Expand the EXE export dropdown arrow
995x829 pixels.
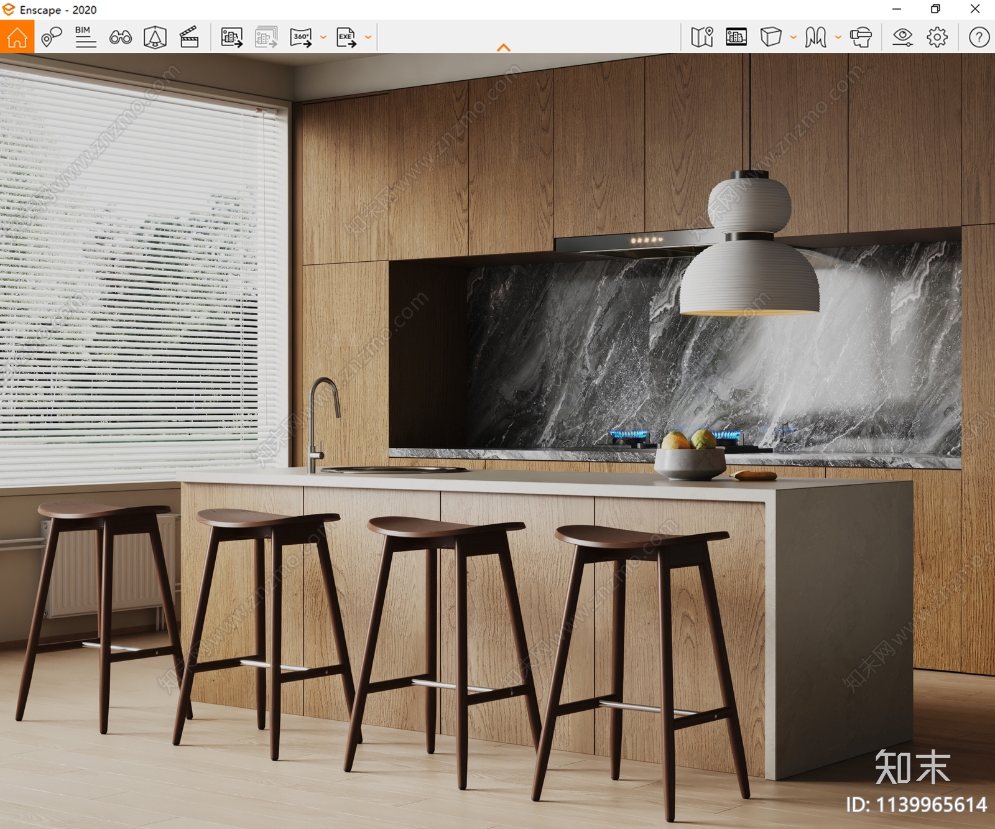pos(368,37)
